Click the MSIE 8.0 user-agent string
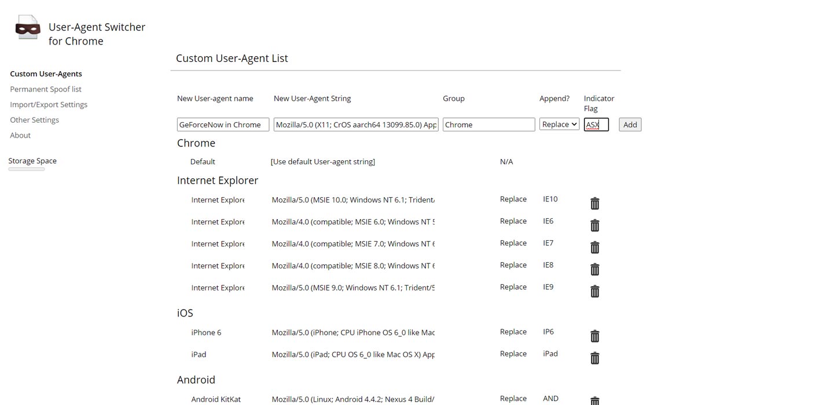 point(353,266)
